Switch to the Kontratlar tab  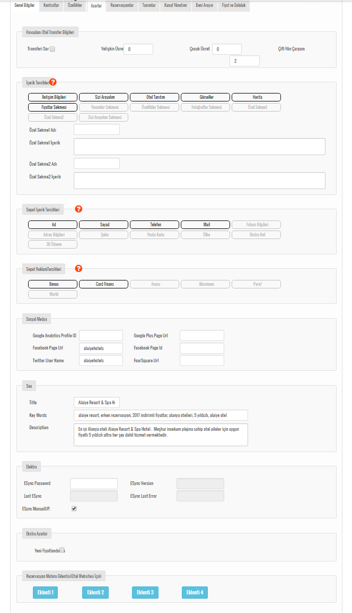click(x=51, y=5)
